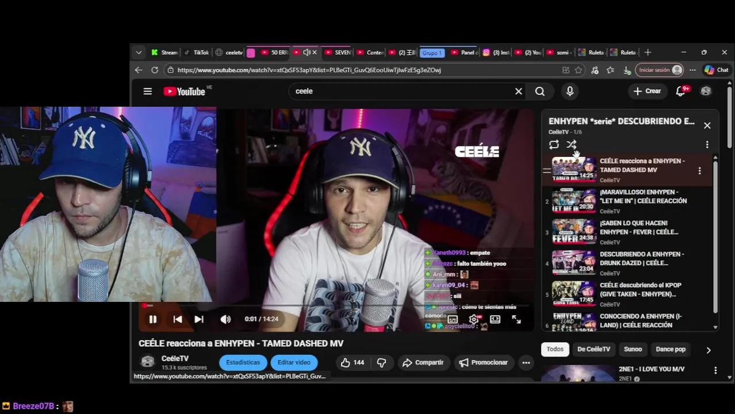Open more actions ellipsis under video

pos(526,362)
